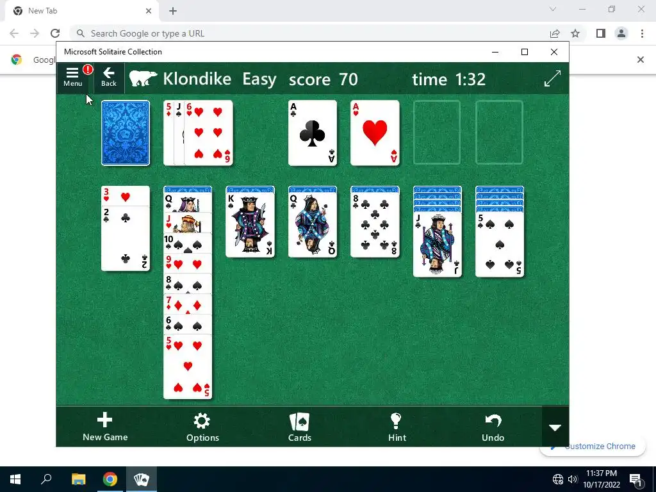The image size is (656, 492).
Task: Select the New Tab tab in Chrome
Action: tap(81, 11)
